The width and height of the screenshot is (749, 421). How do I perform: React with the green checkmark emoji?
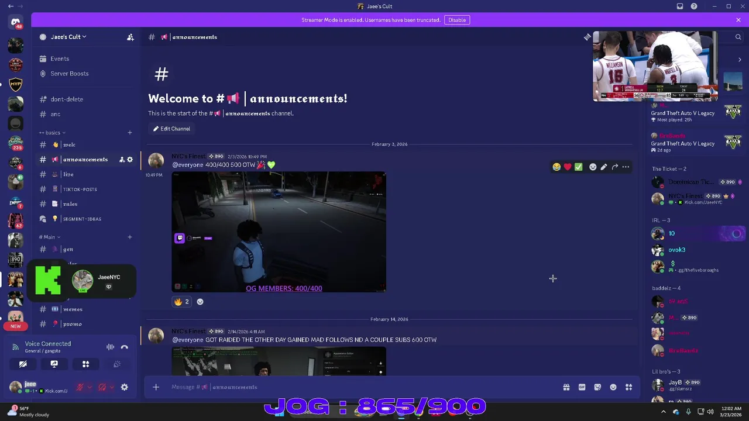point(578,167)
